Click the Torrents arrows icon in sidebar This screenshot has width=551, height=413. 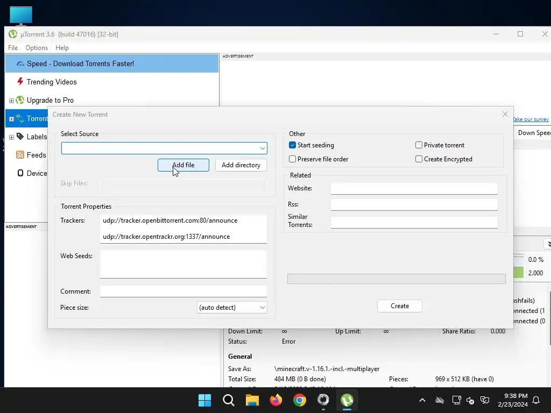[20, 118]
